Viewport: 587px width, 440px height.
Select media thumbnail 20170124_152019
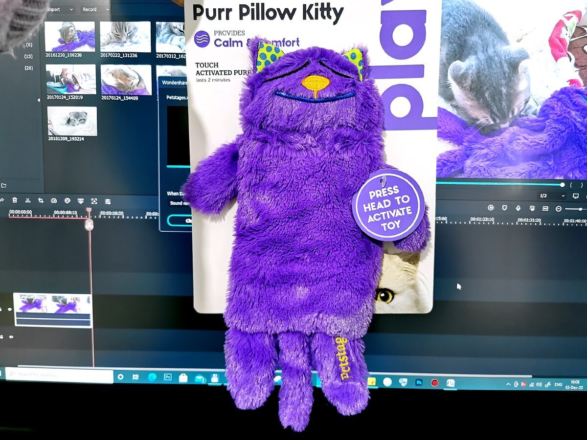point(71,79)
